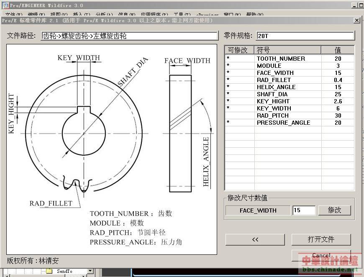Click the FACE_WIDTH label in the side view drawing
The image size is (364, 277).
187,61
